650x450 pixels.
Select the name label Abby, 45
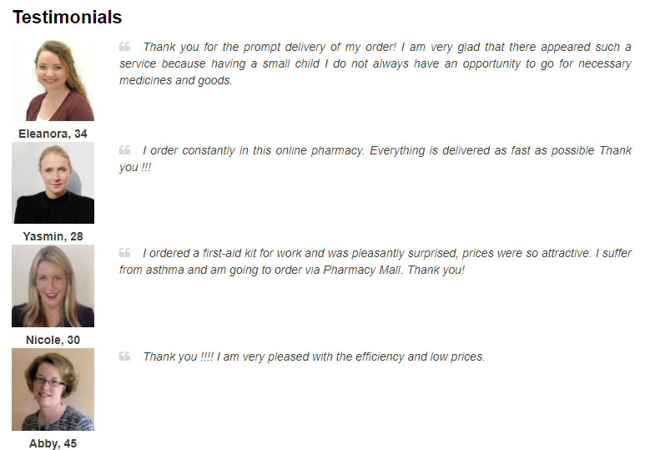click(53, 443)
